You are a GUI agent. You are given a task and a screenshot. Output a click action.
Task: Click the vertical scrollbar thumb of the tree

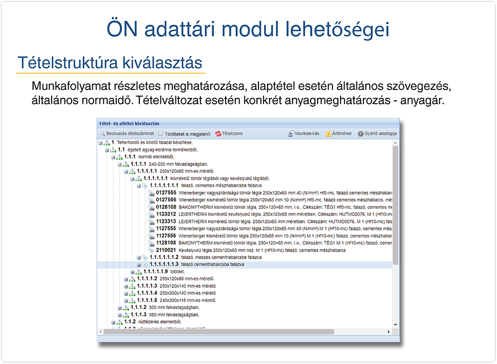click(395, 205)
